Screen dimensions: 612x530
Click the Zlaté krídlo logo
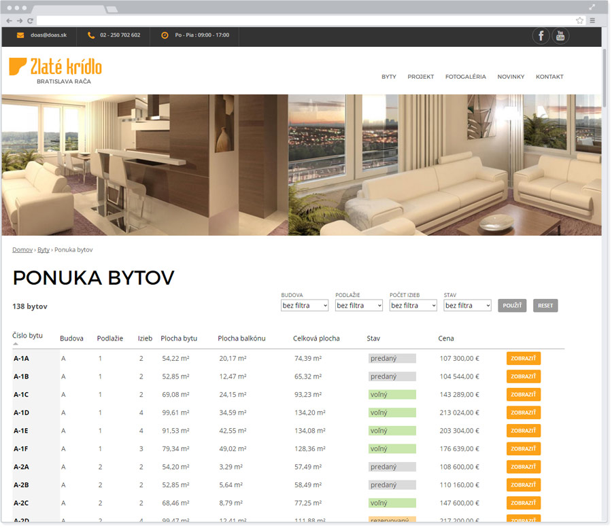(56, 68)
